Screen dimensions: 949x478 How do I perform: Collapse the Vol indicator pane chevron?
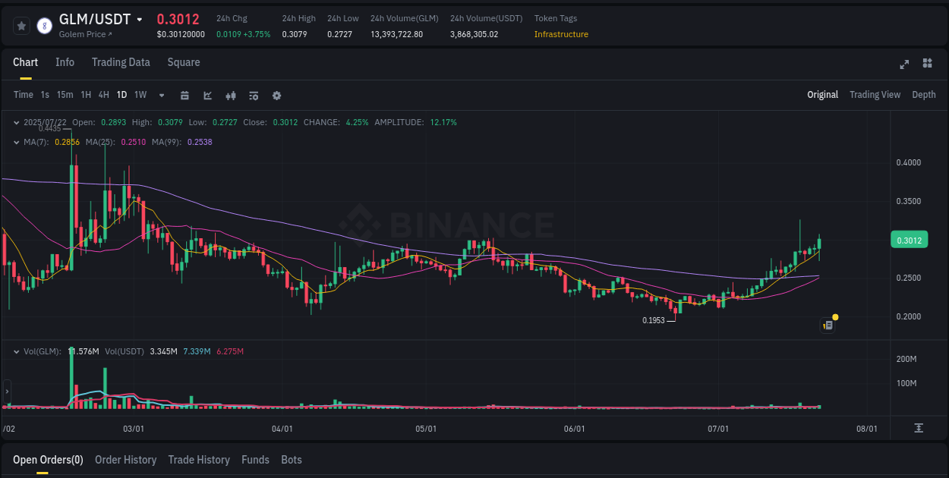click(x=17, y=351)
